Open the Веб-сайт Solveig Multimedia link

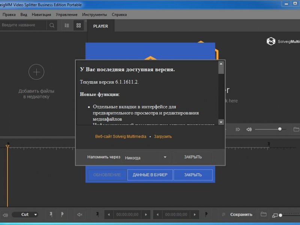(121, 136)
